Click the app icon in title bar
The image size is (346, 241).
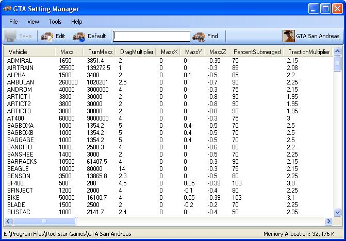coord(7,9)
